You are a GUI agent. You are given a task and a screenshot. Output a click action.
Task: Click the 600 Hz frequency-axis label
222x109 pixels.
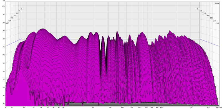pyautogui.click(x=140, y=108)
